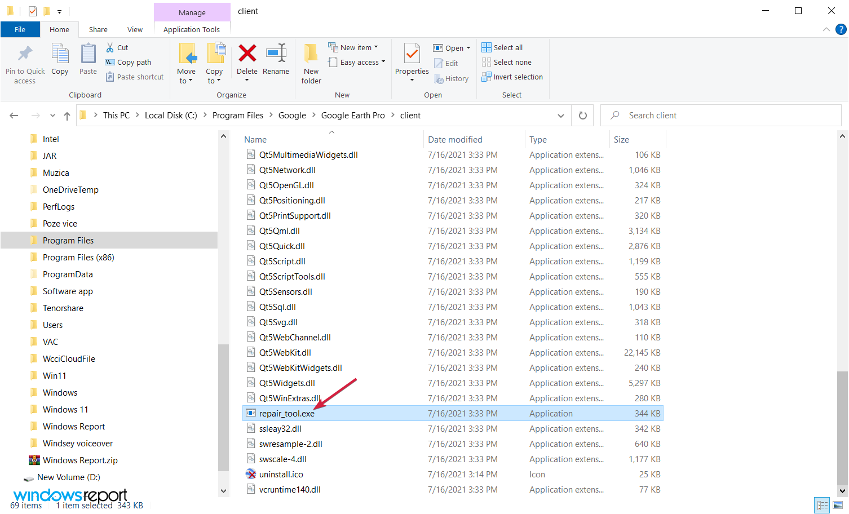
Task: Switch to Large icons view layout
Action: click(838, 506)
